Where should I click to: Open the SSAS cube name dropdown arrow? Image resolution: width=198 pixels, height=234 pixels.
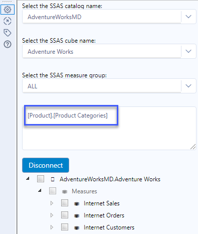tap(188, 51)
